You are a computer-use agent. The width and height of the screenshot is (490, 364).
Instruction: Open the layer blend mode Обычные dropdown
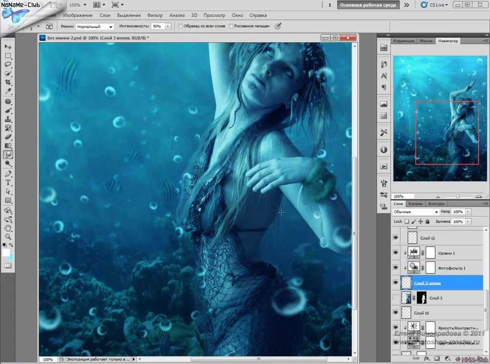(x=416, y=212)
